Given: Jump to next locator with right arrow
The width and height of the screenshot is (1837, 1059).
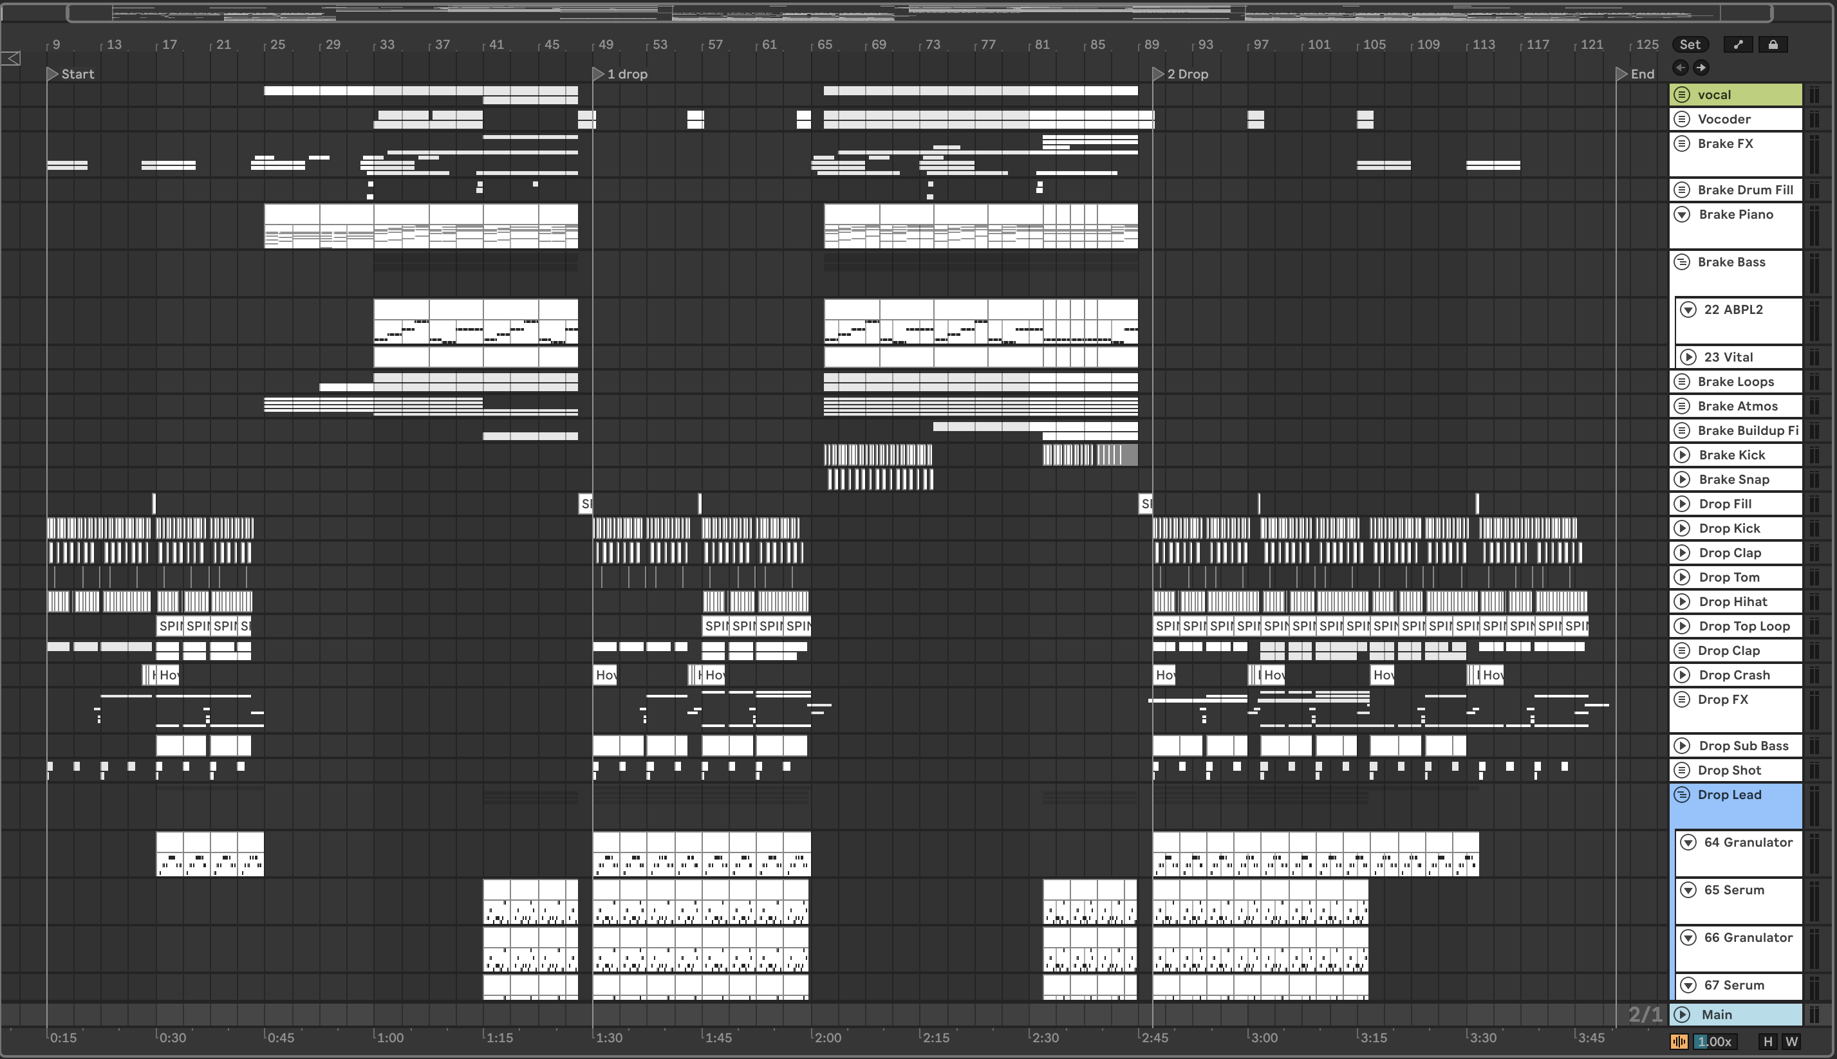Looking at the screenshot, I should click(1701, 68).
